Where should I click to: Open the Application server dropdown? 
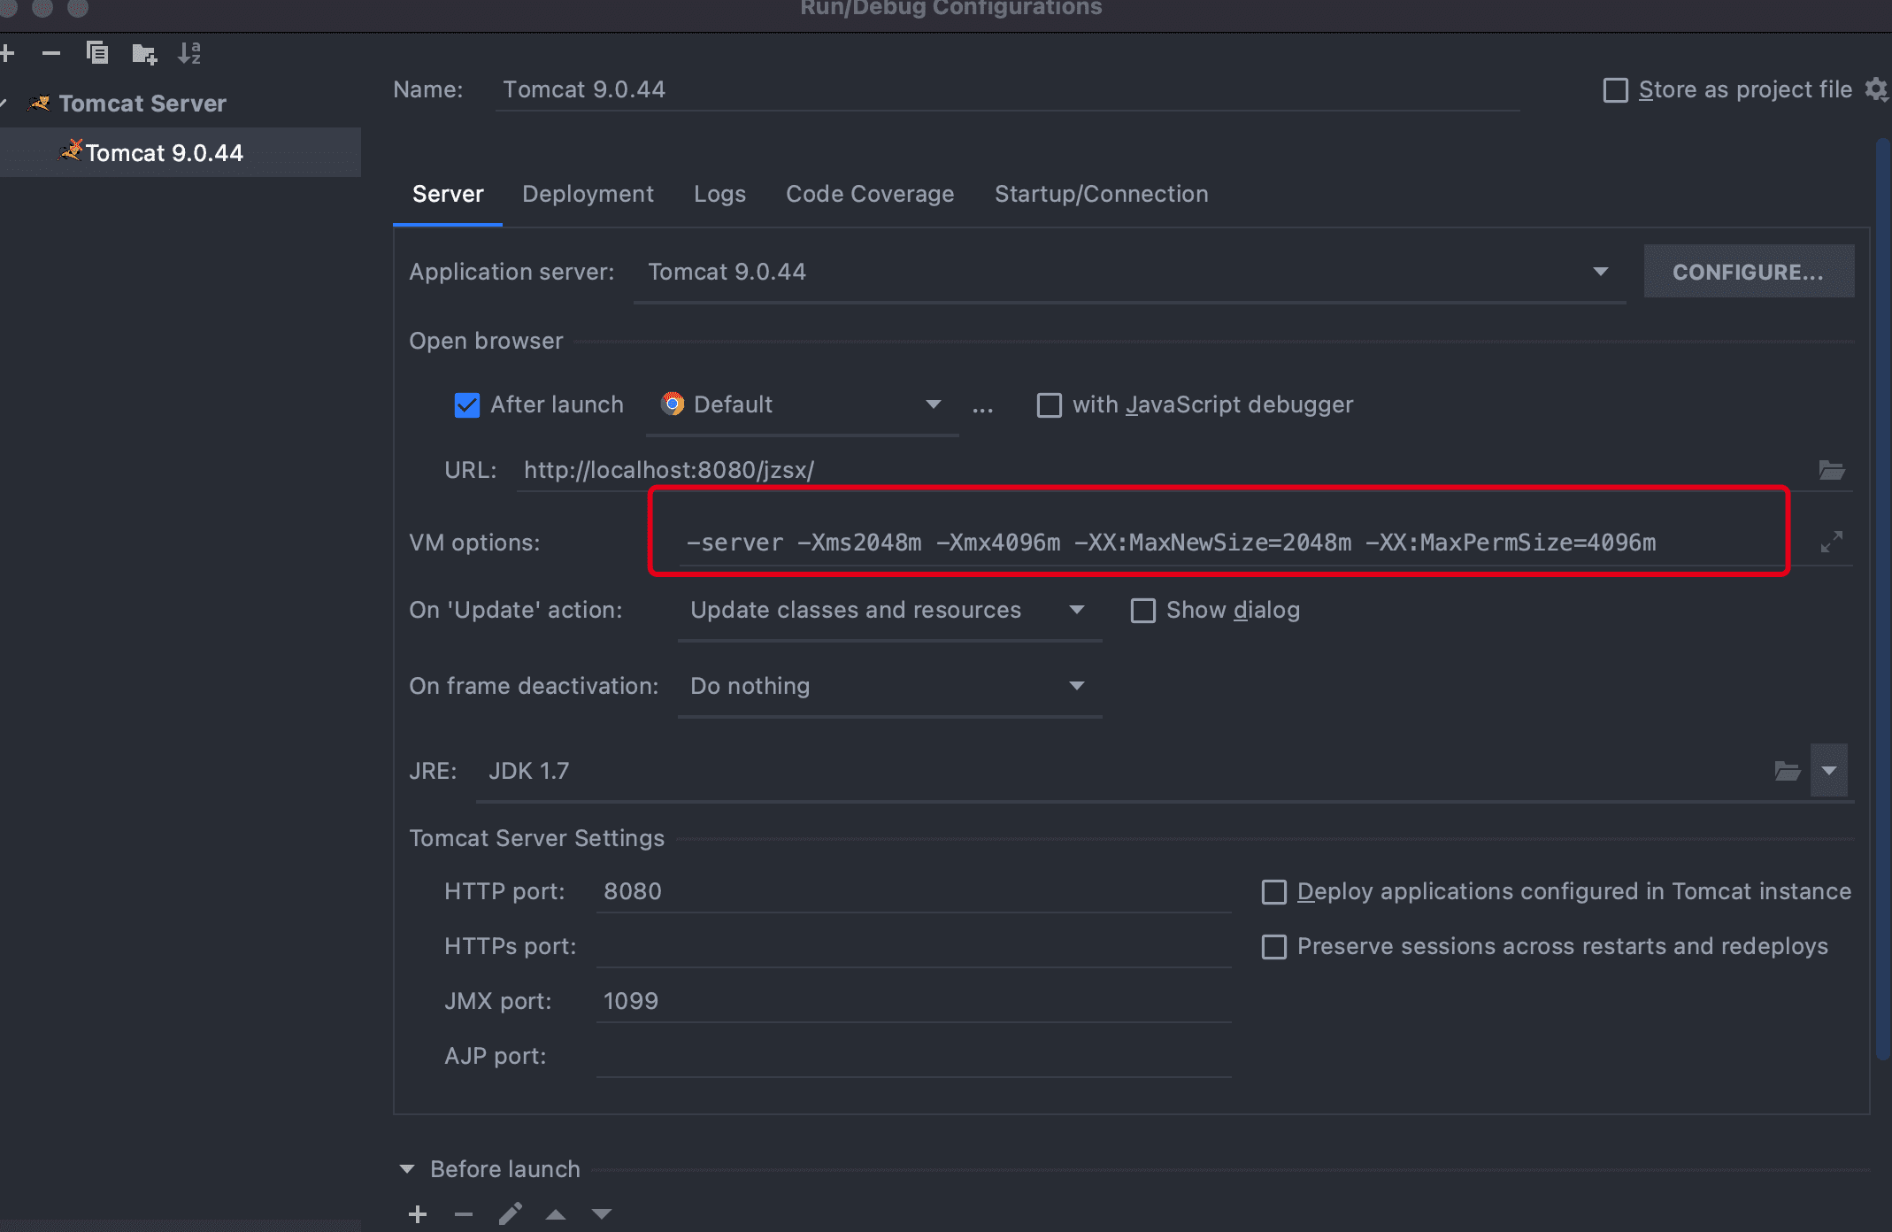[1600, 272]
